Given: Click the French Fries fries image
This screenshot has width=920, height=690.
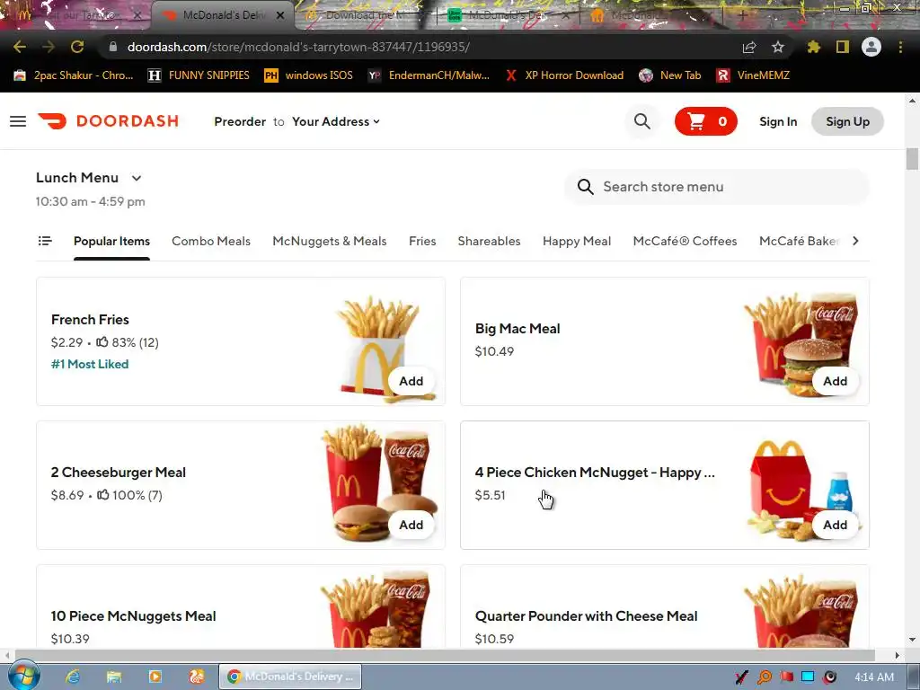Looking at the screenshot, I should click(385, 349).
